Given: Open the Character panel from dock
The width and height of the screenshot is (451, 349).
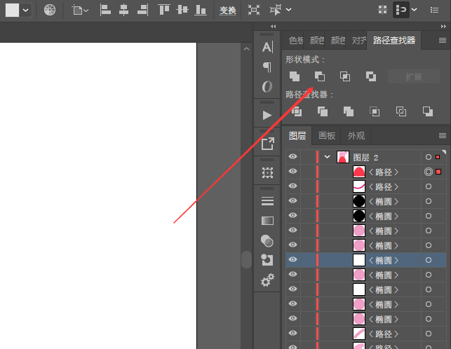Looking at the screenshot, I should (267, 47).
